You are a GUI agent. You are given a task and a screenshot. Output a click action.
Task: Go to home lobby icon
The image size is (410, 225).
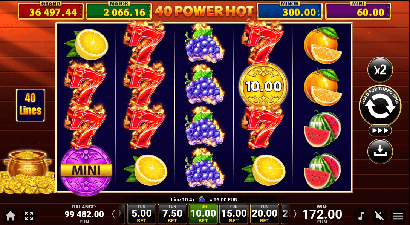[11, 216]
